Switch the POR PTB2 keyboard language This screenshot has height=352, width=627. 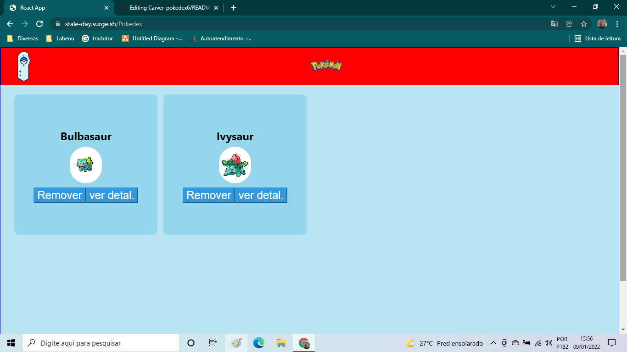point(562,343)
